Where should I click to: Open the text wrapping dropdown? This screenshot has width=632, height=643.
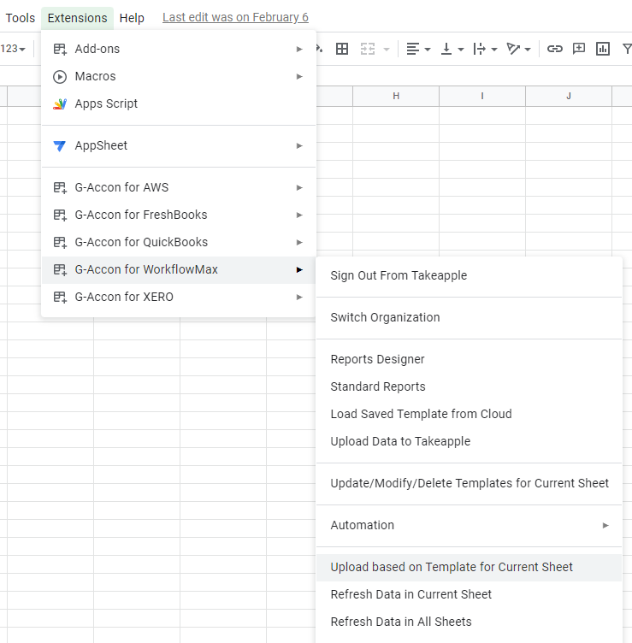pos(493,50)
